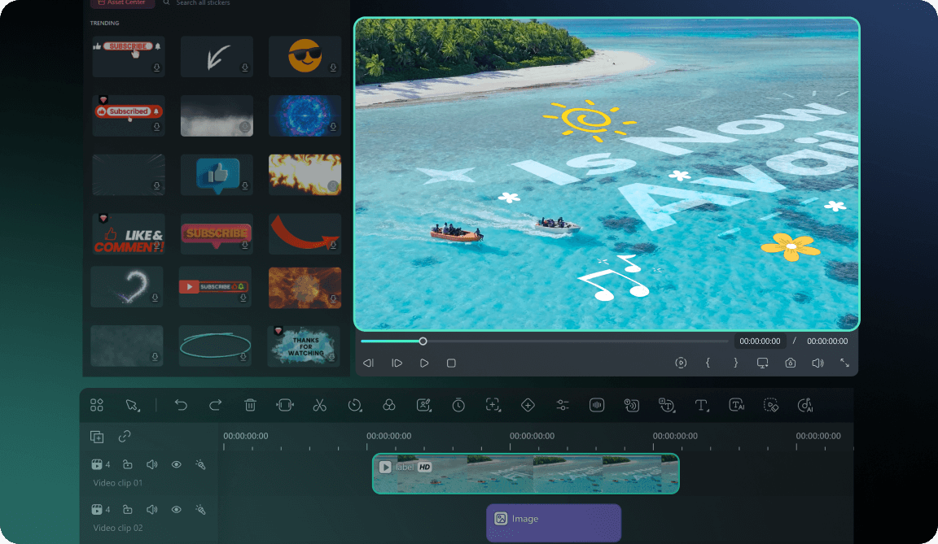Click the bracketed frame with arrows icon

(285, 406)
